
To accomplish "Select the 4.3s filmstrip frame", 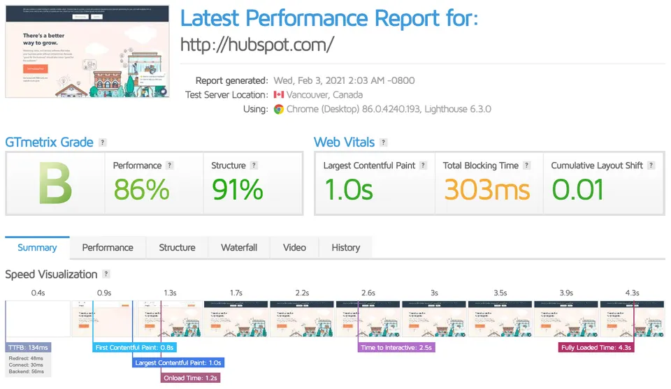I will point(632,319).
